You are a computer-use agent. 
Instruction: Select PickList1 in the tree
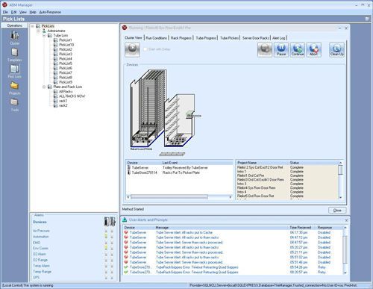pos(66,40)
